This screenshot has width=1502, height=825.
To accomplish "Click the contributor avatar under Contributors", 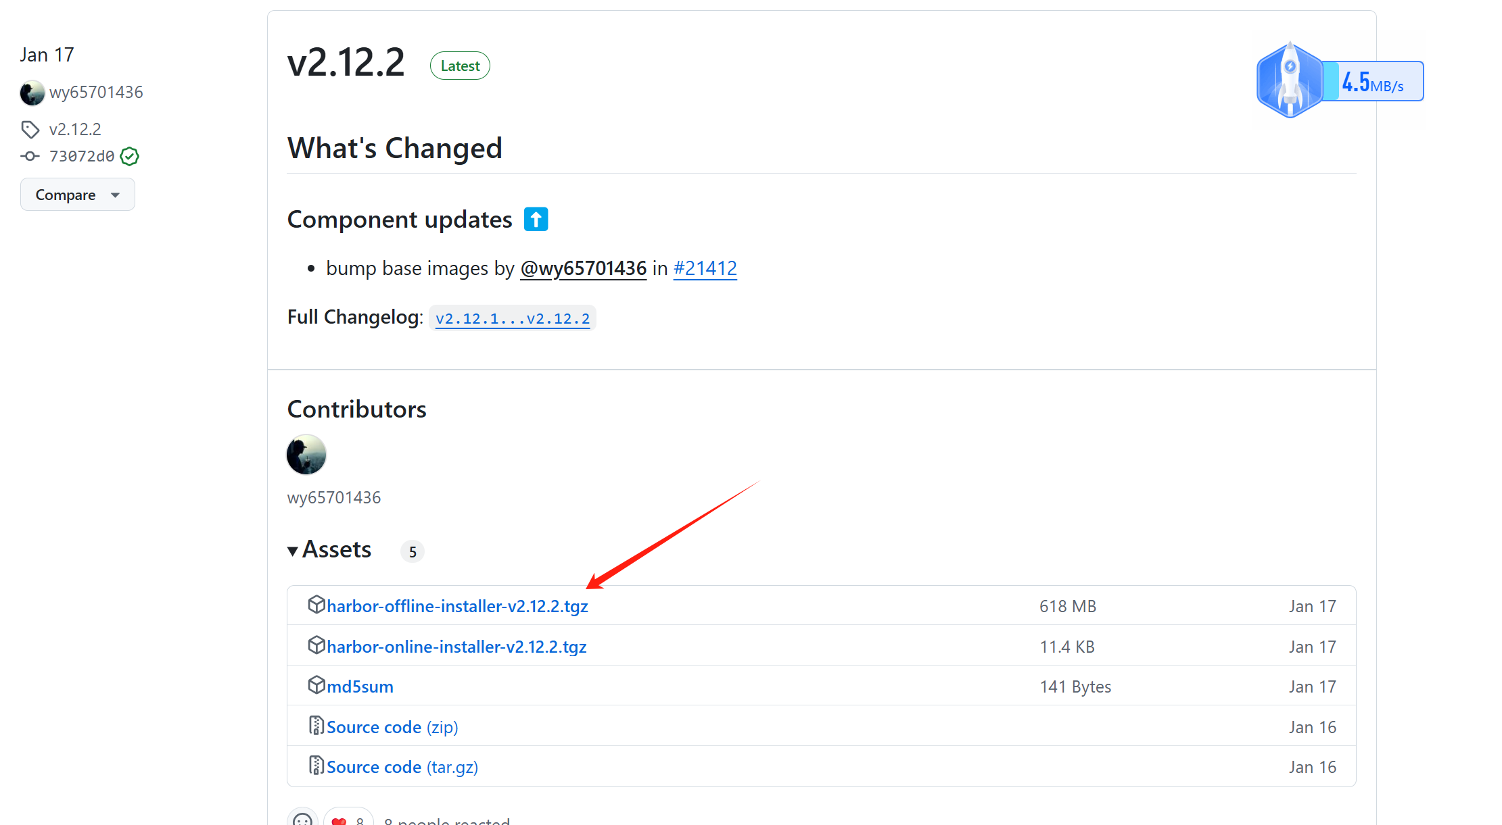I will pos(306,454).
